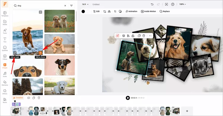Pick the black color swatch

83,12
